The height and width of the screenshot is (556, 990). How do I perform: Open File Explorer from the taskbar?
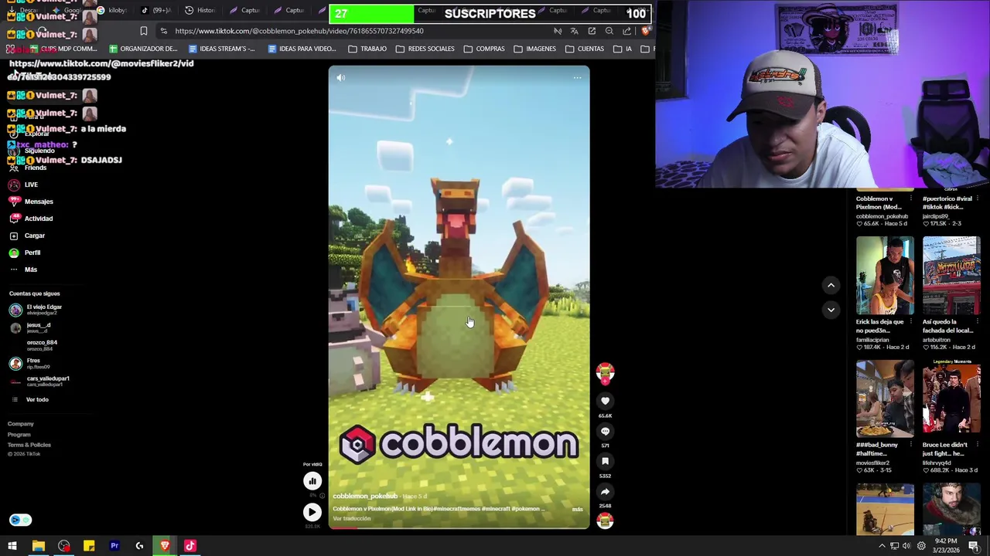click(x=38, y=546)
